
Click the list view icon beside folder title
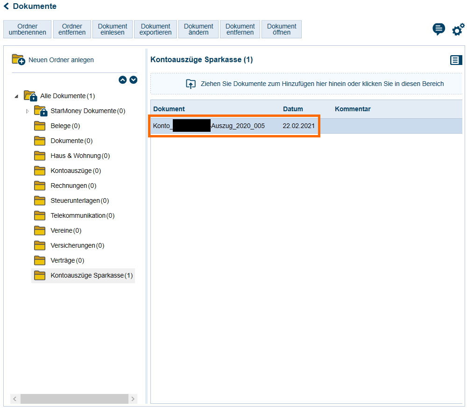point(456,60)
